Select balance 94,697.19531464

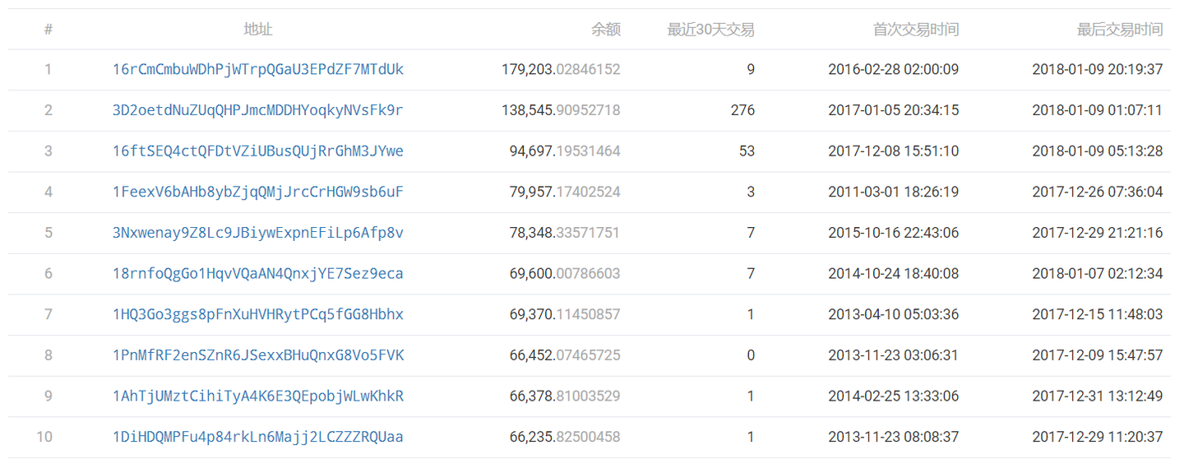point(565,151)
